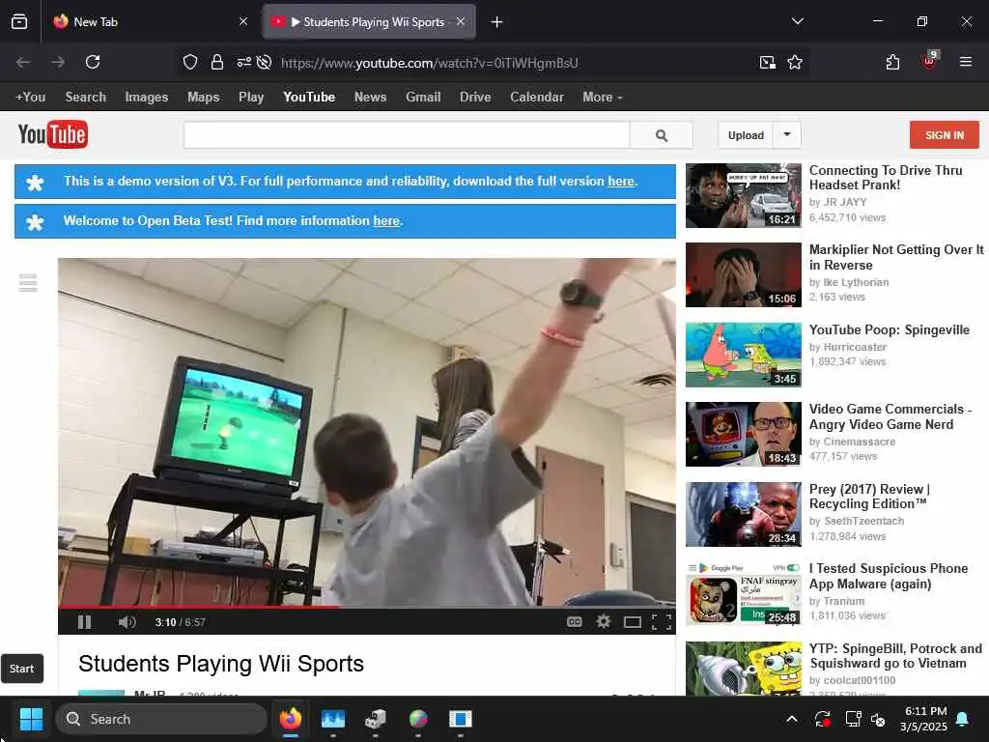This screenshot has height=742, width=989.
Task: Open Firefox from the taskbar
Action: (x=290, y=719)
